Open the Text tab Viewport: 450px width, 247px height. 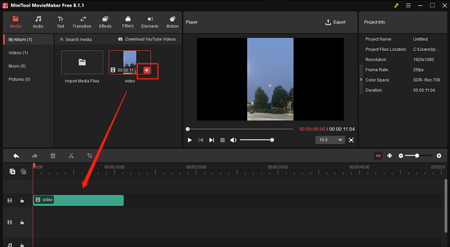pyautogui.click(x=60, y=22)
